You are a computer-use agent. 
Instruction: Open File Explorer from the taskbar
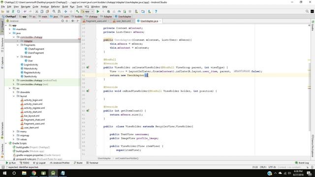tap(24, 173)
